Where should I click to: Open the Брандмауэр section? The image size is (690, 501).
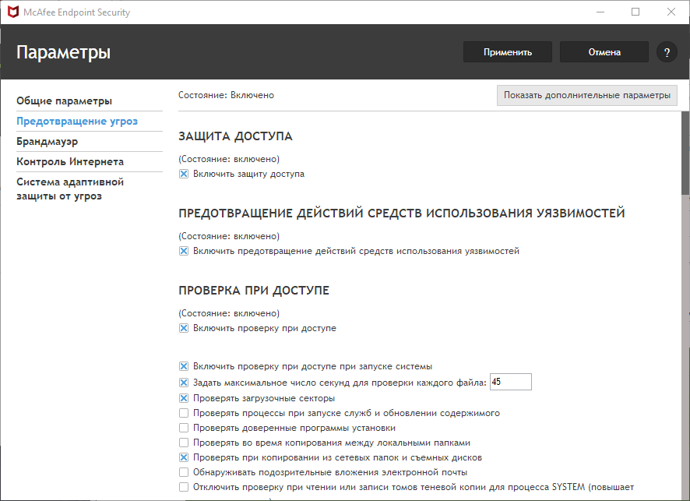[47, 141]
